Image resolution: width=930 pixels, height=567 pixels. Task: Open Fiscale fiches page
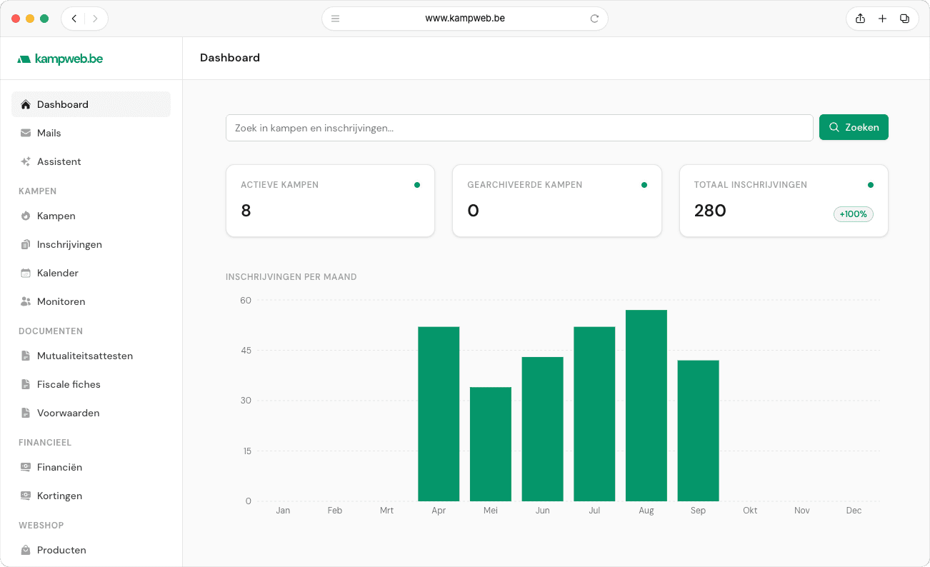91,384
